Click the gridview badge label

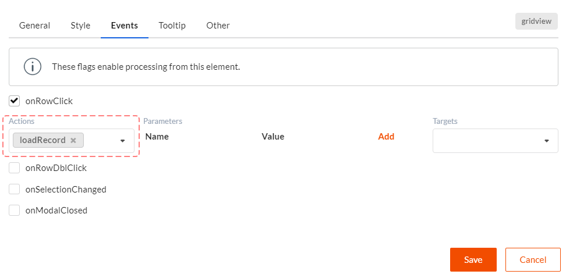click(536, 22)
